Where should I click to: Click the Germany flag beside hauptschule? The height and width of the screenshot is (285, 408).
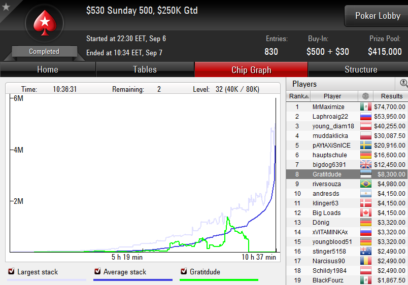(365, 155)
